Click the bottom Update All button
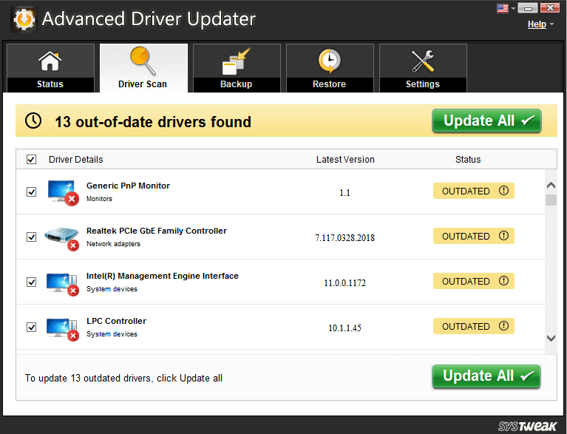 [486, 376]
